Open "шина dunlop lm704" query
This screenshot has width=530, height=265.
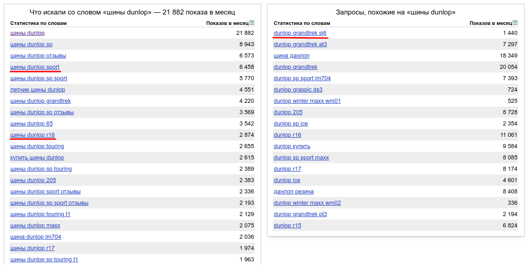click(35, 237)
